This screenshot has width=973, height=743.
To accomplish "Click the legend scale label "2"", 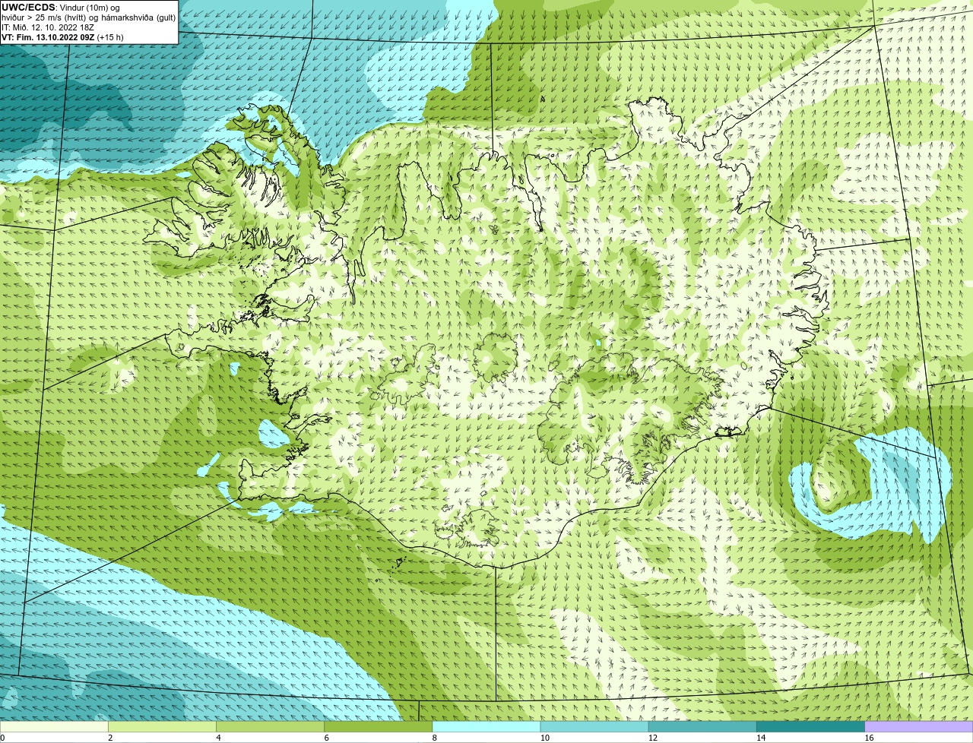I will pyautogui.click(x=110, y=738).
